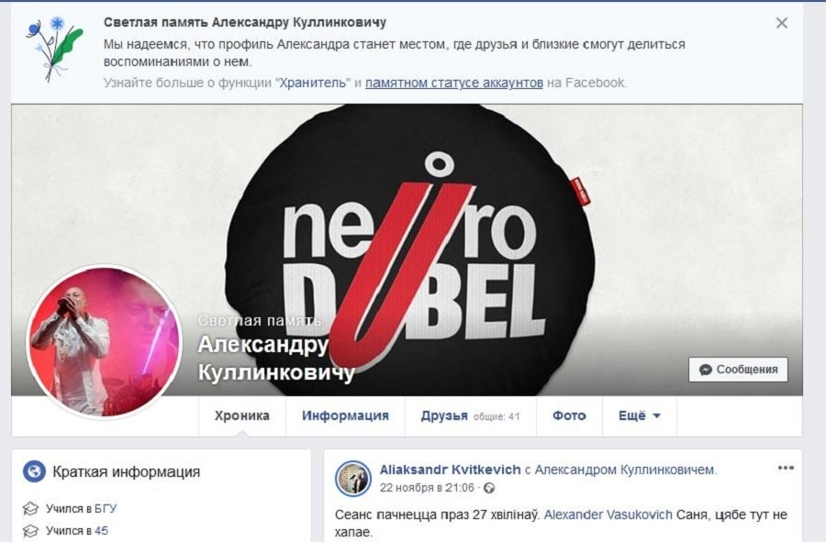826x542 pixels.
Task: Switch to the Хроника tab
Action: [x=241, y=415]
